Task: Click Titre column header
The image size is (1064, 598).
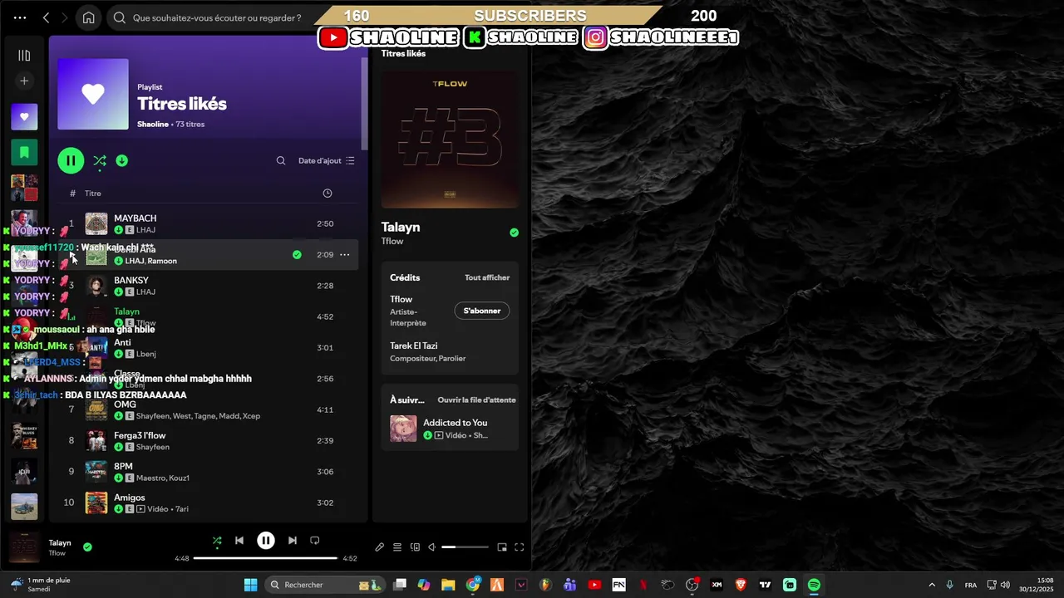Action: pos(92,194)
